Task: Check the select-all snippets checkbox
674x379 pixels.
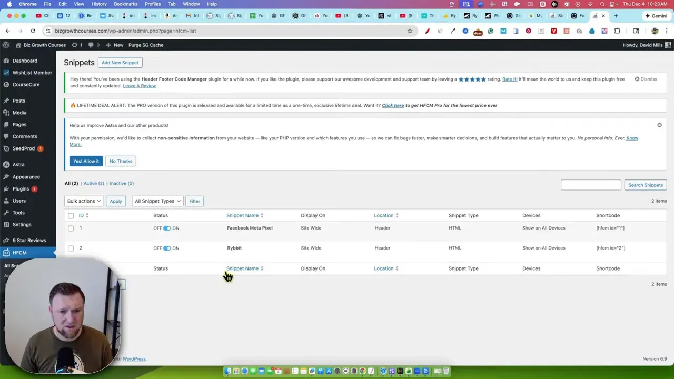Action: pos(71,215)
